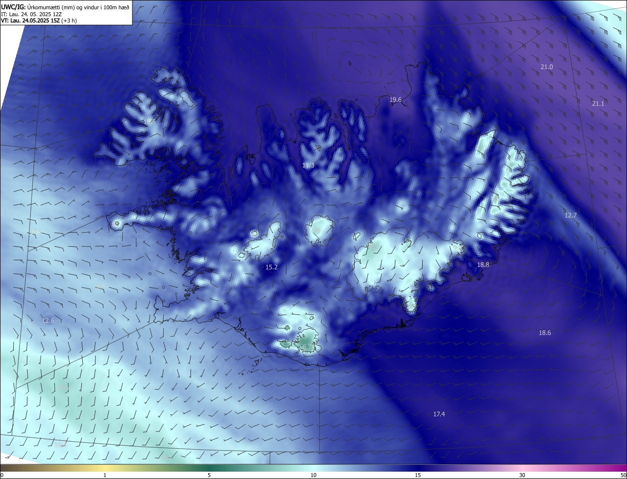Click the 12.7 value off the east coast
Screen dimensions: 627x479
pyautogui.click(x=571, y=216)
